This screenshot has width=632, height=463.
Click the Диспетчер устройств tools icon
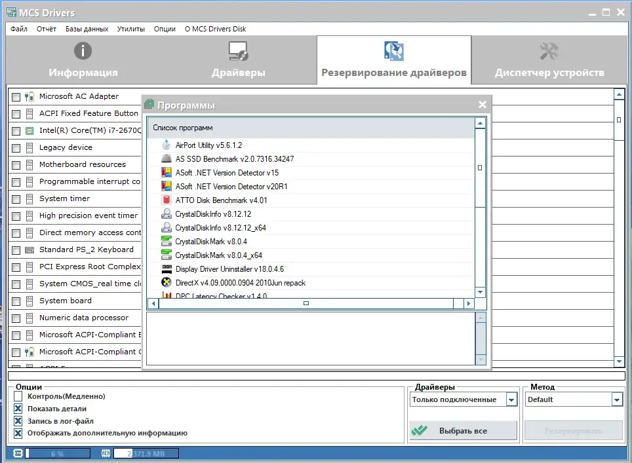pos(549,51)
